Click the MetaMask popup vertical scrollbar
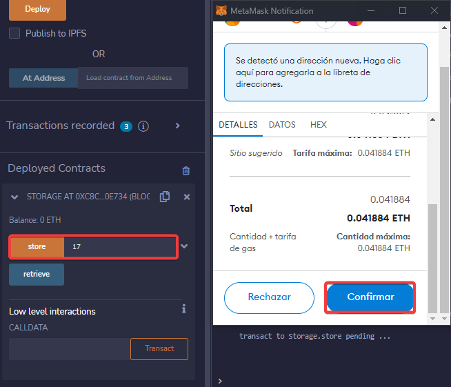Image resolution: width=451 pixels, height=387 pixels. point(432,255)
